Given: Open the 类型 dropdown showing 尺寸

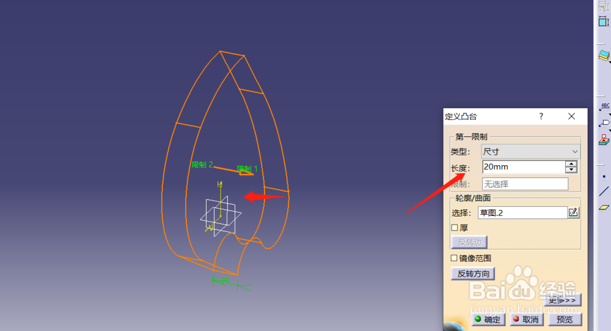Looking at the screenshot, I should pyautogui.click(x=530, y=152).
